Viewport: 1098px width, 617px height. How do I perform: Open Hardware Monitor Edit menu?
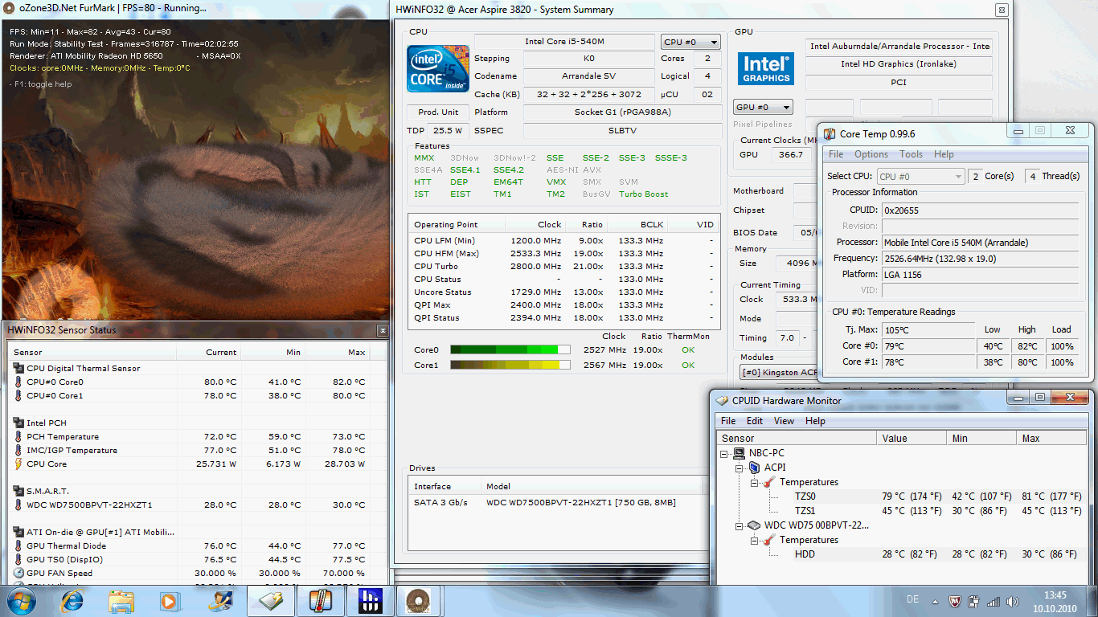pyautogui.click(x=755, y=421)
